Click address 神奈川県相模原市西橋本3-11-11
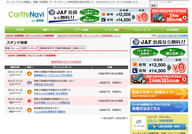The width and height of the screenshot is (192, 134). tap(51, 99)
